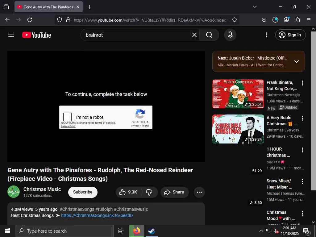Open YouTube settings three-dot menu
The width and height of the screenshot is (316, 237).
267,35
